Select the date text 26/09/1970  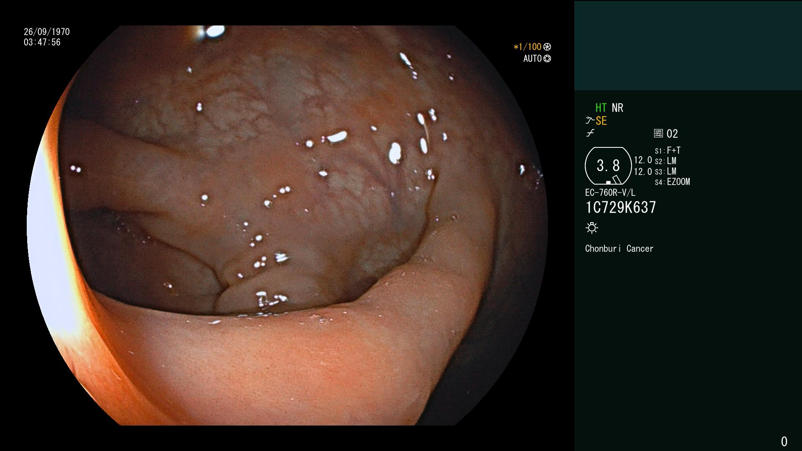point(47,32)
